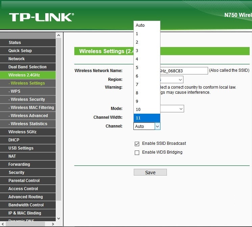Choose channel 1 in the list
Viewport: 252px width, 227px height.
(147, 33)
